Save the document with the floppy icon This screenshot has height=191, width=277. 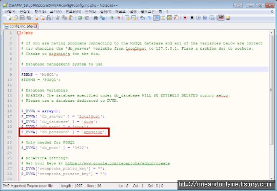coord(22,18)
